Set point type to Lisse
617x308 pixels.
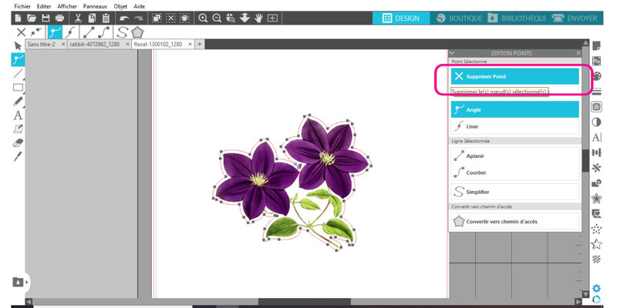tap(514, 126)
